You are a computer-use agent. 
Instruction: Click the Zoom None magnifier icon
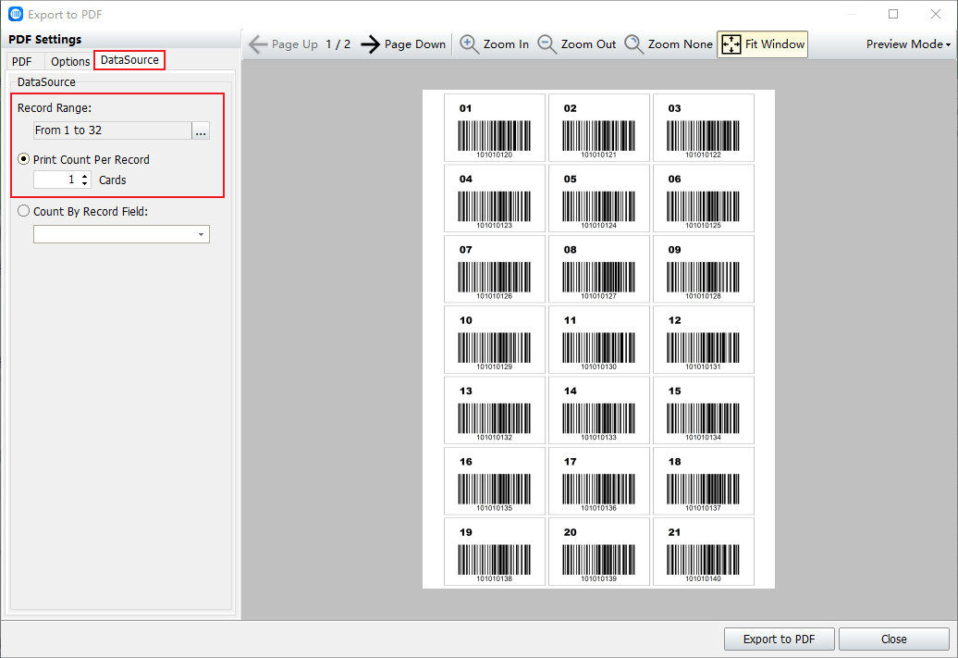tap(633, 44)
